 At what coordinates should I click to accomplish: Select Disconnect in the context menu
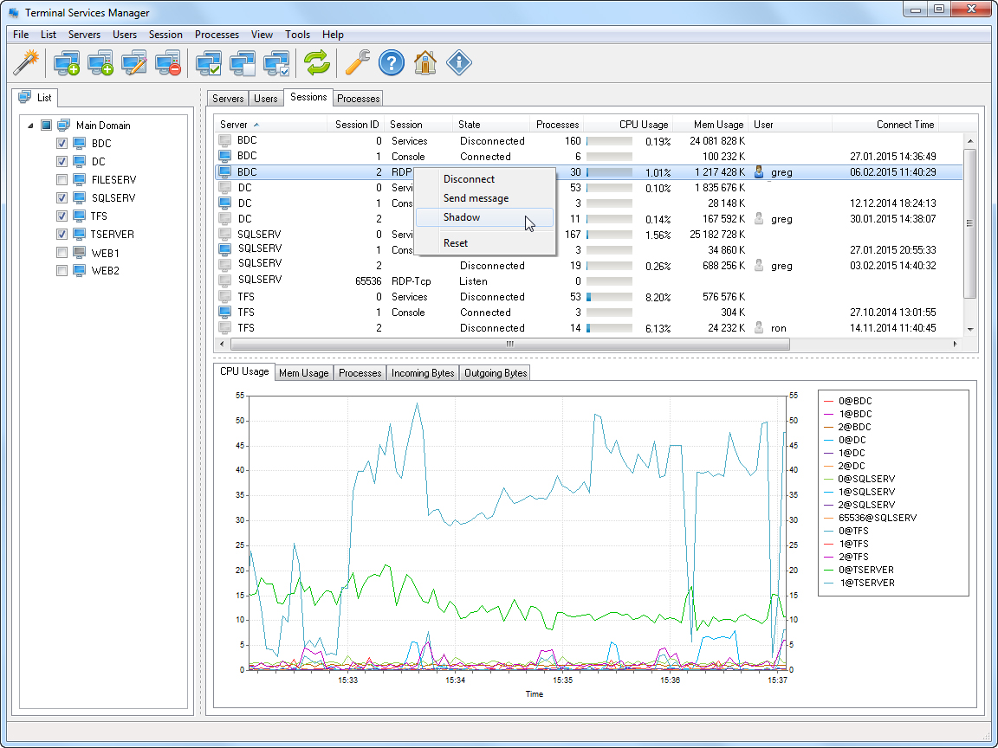[x=469, y=179]
